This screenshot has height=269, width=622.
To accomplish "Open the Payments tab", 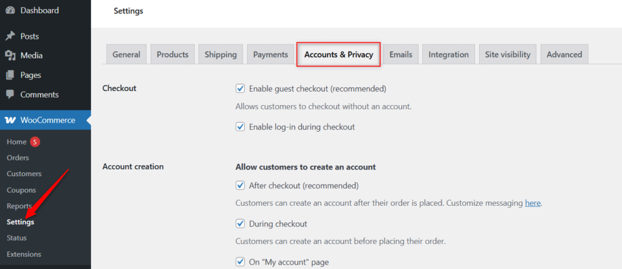I will [x=270, y=54].
